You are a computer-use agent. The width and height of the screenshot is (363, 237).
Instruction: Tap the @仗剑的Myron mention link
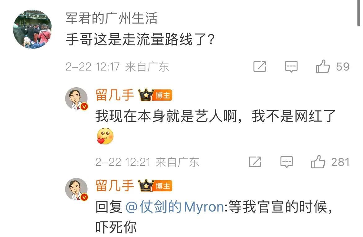point(175,207)
